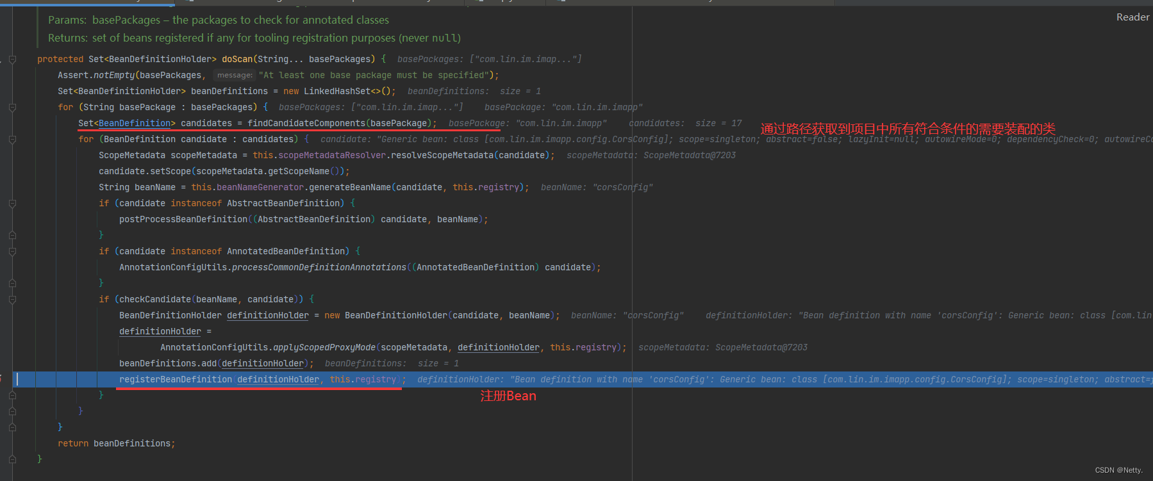Click debug hint 'beanDefinitions: size = 1' after LinkedHashSet
This screenshot has width=1153, height=481.
[x=474, y=91]
